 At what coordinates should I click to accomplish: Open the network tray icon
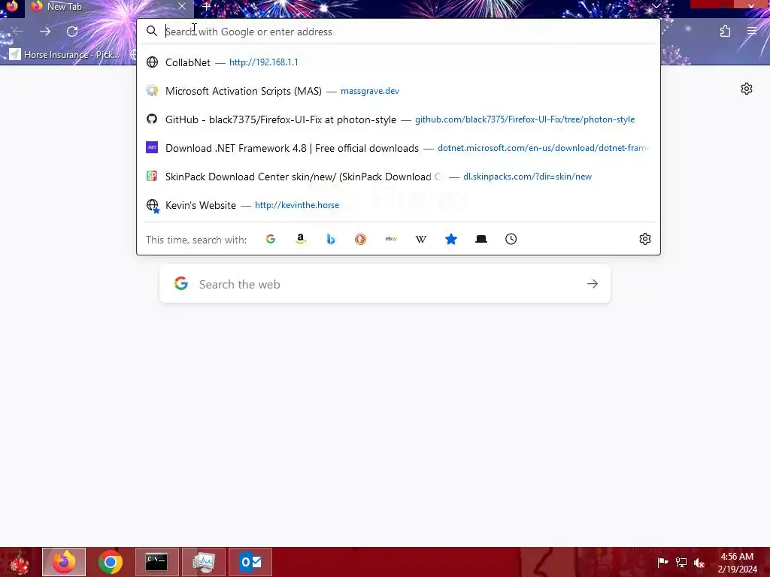[681, 562]
